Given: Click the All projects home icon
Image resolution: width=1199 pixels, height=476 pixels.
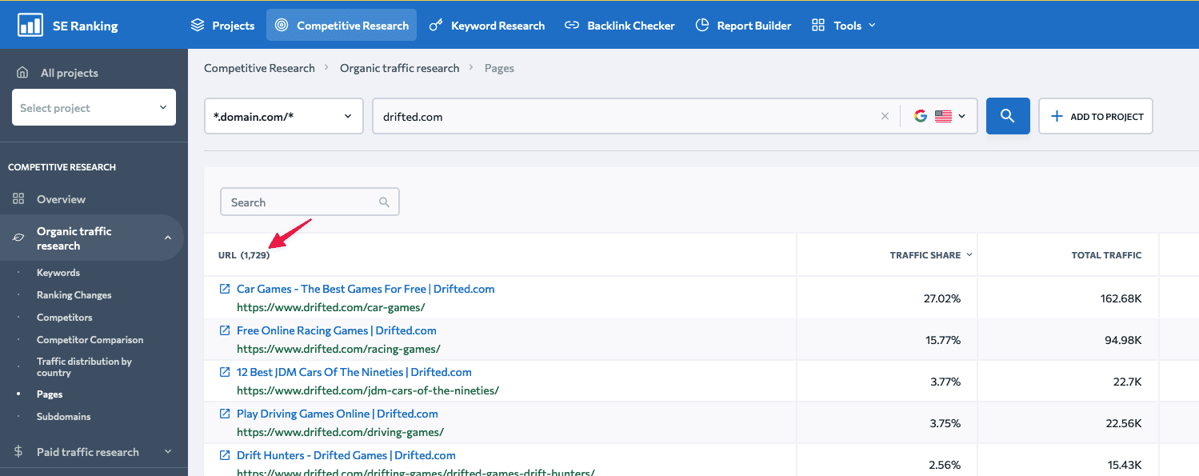Looking at the screenshot, I should tap(22, 73).
